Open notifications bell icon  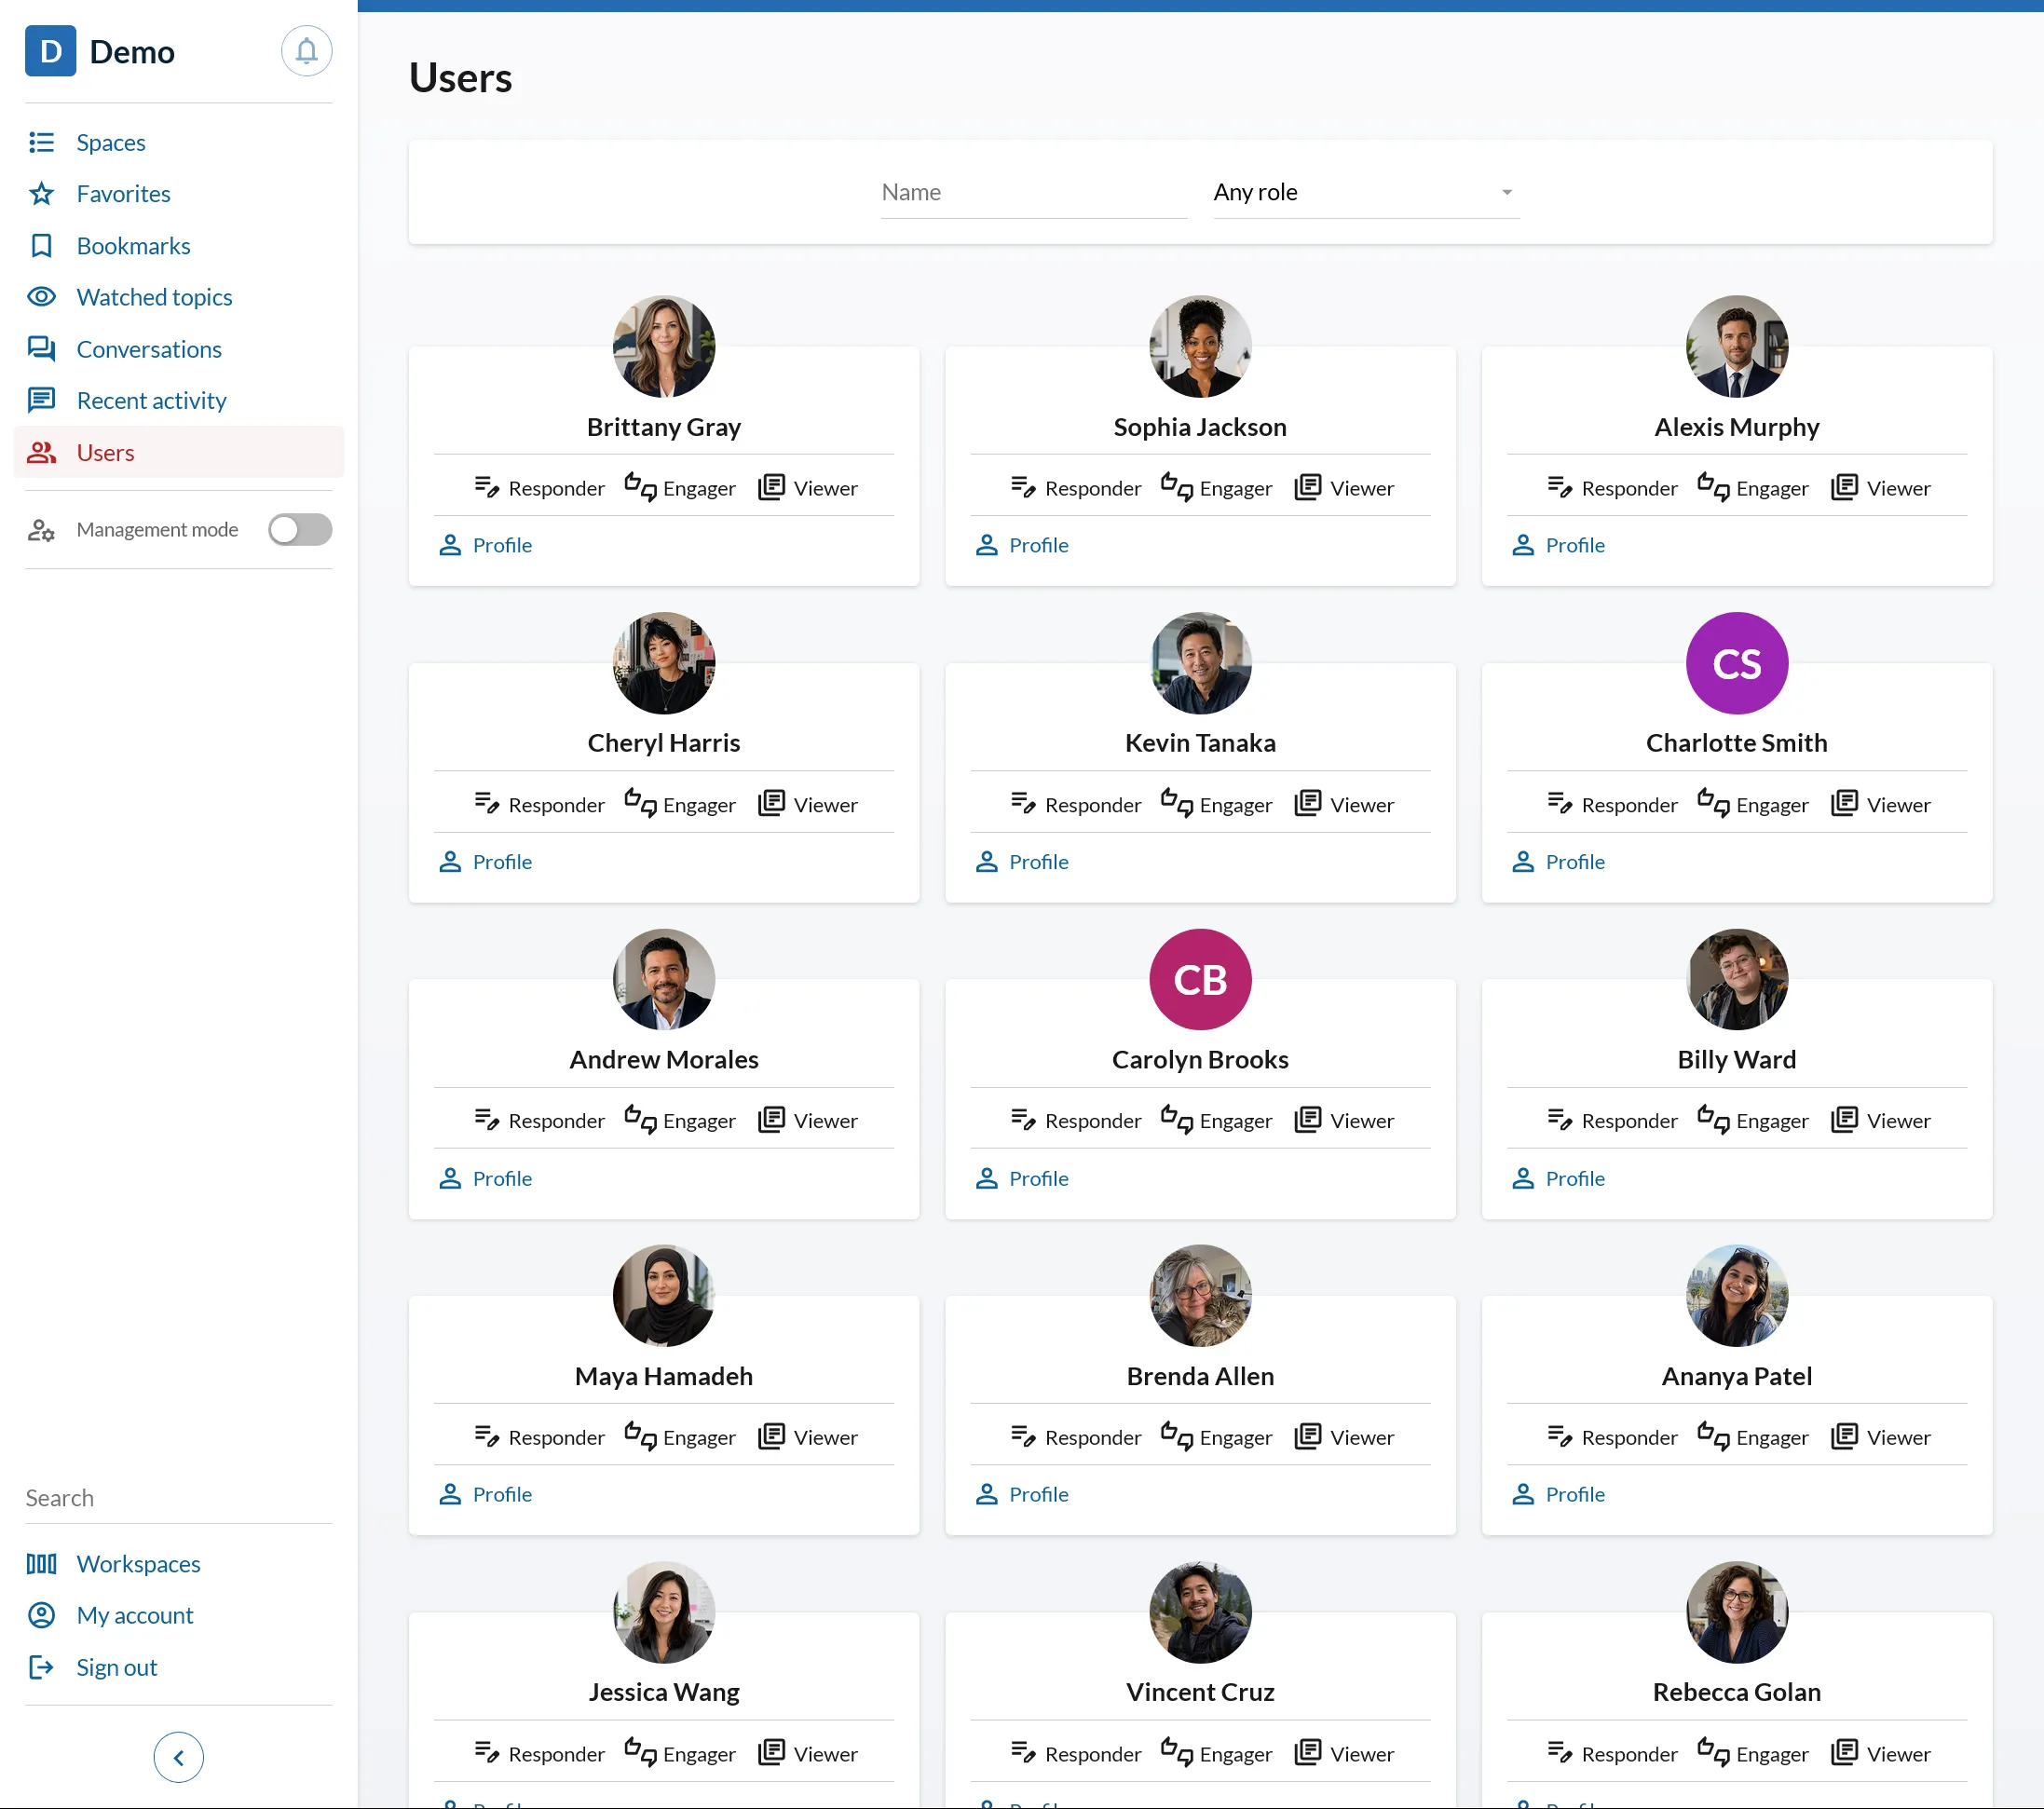306,51
